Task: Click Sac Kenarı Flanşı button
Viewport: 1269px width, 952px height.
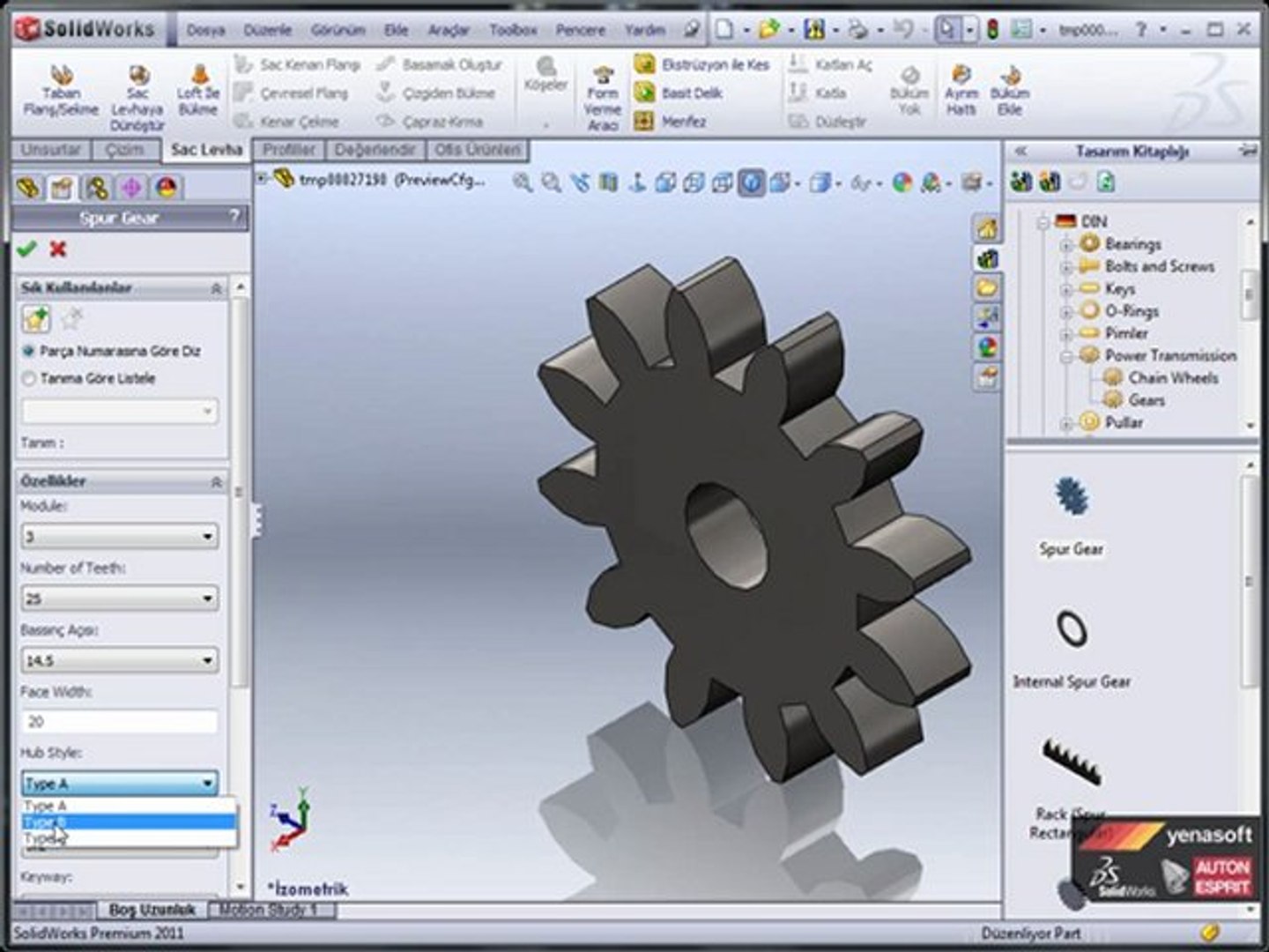Action: click(x=298, y=64)
